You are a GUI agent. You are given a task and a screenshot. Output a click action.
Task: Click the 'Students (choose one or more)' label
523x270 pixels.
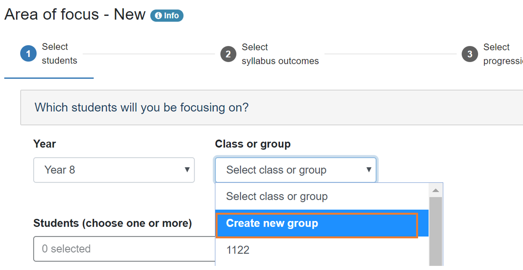112,223
